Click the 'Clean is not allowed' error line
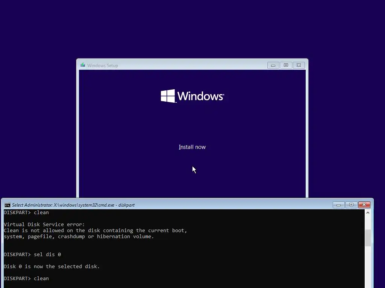The height and width of the screenshot is (288, 385). pos(95,231)
